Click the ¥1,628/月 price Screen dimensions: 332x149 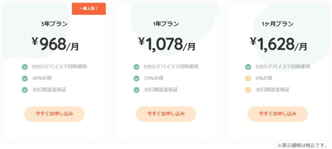click(x=278, y=44)
